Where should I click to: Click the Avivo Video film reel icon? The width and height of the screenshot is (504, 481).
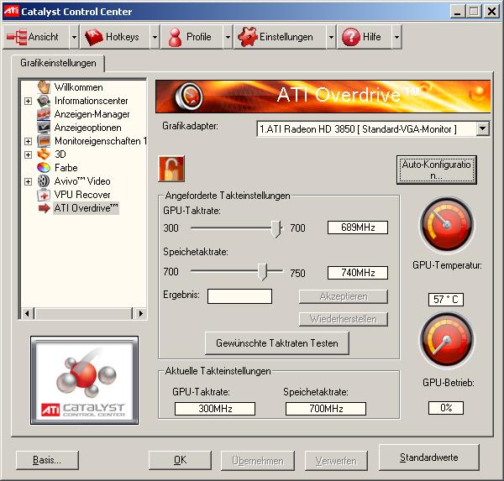pyautogui.click(x=44, y=181)
